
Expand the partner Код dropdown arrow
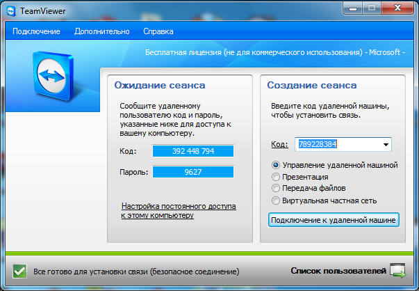pyautogui.click(x=385, y=145)
